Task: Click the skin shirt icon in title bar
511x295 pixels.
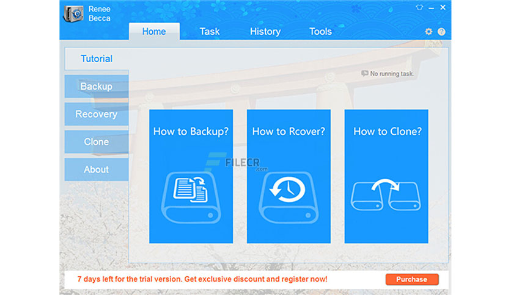Action: pyautogui.click(x=419, y=7)
